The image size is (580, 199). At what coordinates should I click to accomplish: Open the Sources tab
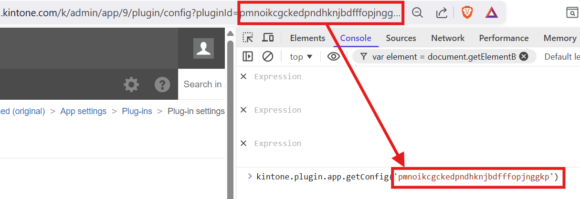(x=401, y=38)
